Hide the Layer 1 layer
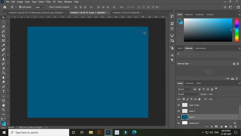Image resolution: width=241 pixels, height=136 pixels. (178, 117)
